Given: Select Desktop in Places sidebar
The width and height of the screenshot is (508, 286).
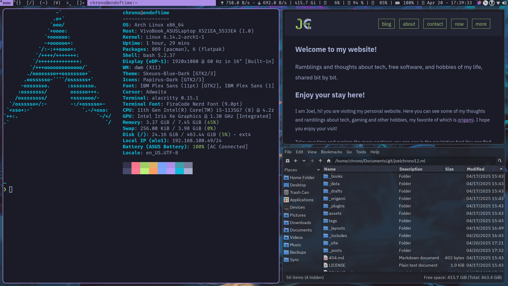Looking at the screenshot, I should (298, 185).
